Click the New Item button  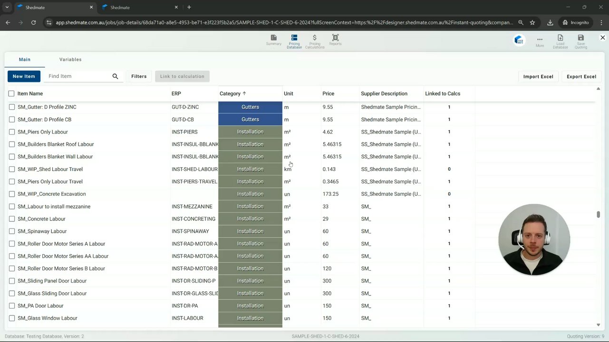point(24,76)
